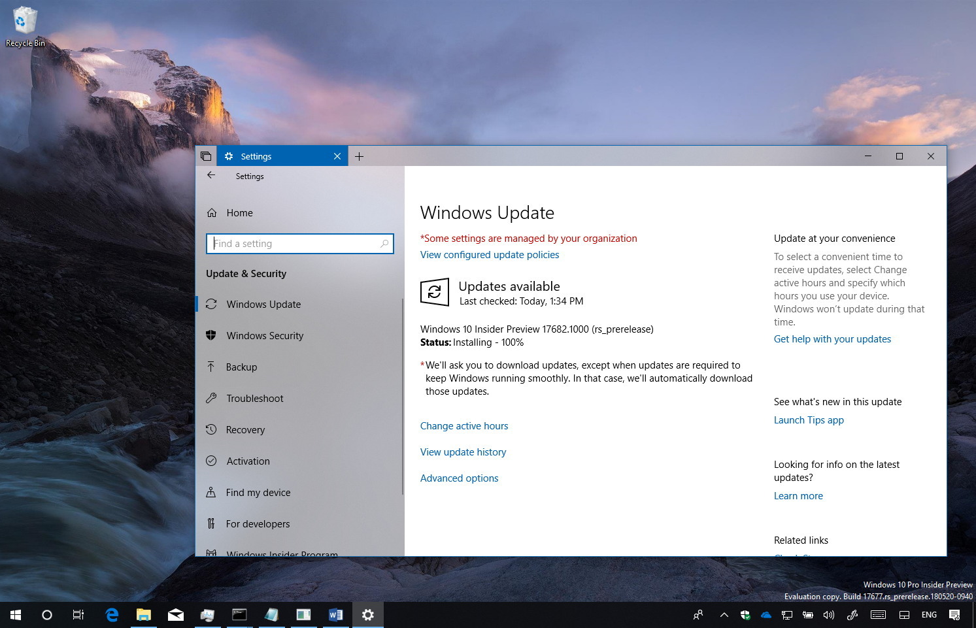Open Troubleshoot settings
976x628 pixels.
(299, 399)
